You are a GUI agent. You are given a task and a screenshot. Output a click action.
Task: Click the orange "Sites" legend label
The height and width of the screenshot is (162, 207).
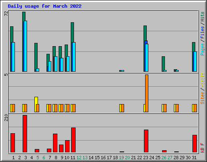(203, 98)
